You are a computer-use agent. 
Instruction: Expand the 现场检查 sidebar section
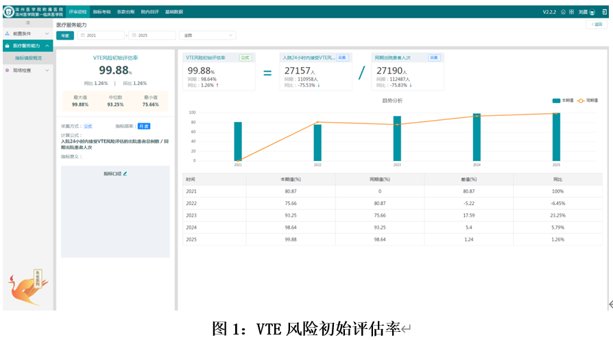point(27,70)
